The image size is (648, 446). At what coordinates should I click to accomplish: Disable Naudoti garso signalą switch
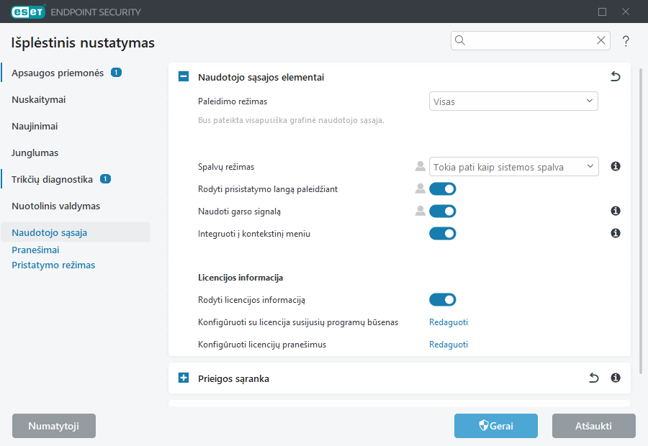point(443,211)
